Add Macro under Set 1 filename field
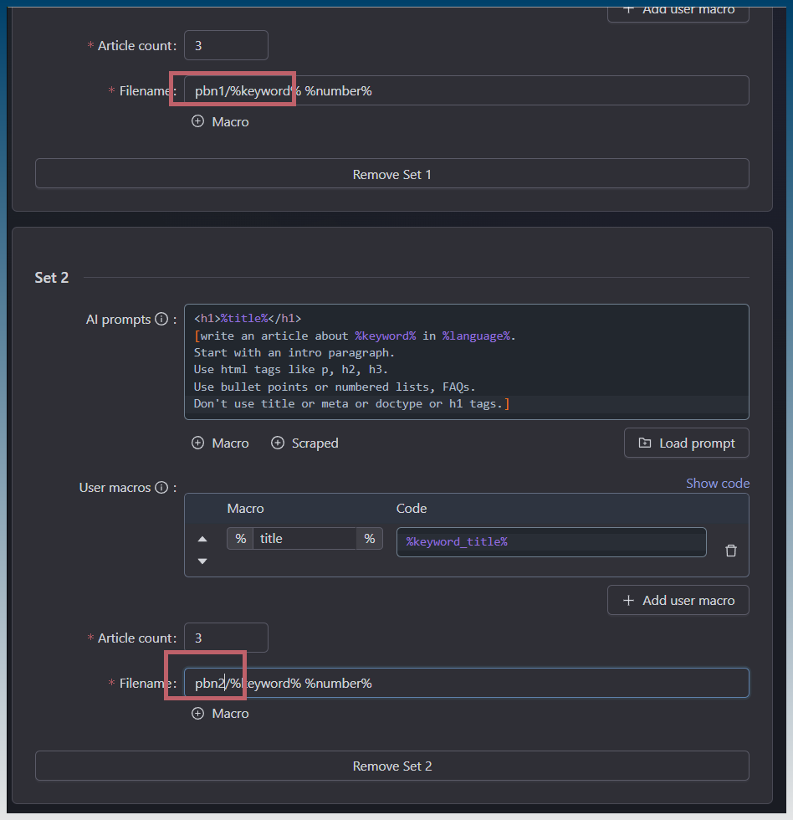Screen dimensions: 793x820 tap(221, 122)
